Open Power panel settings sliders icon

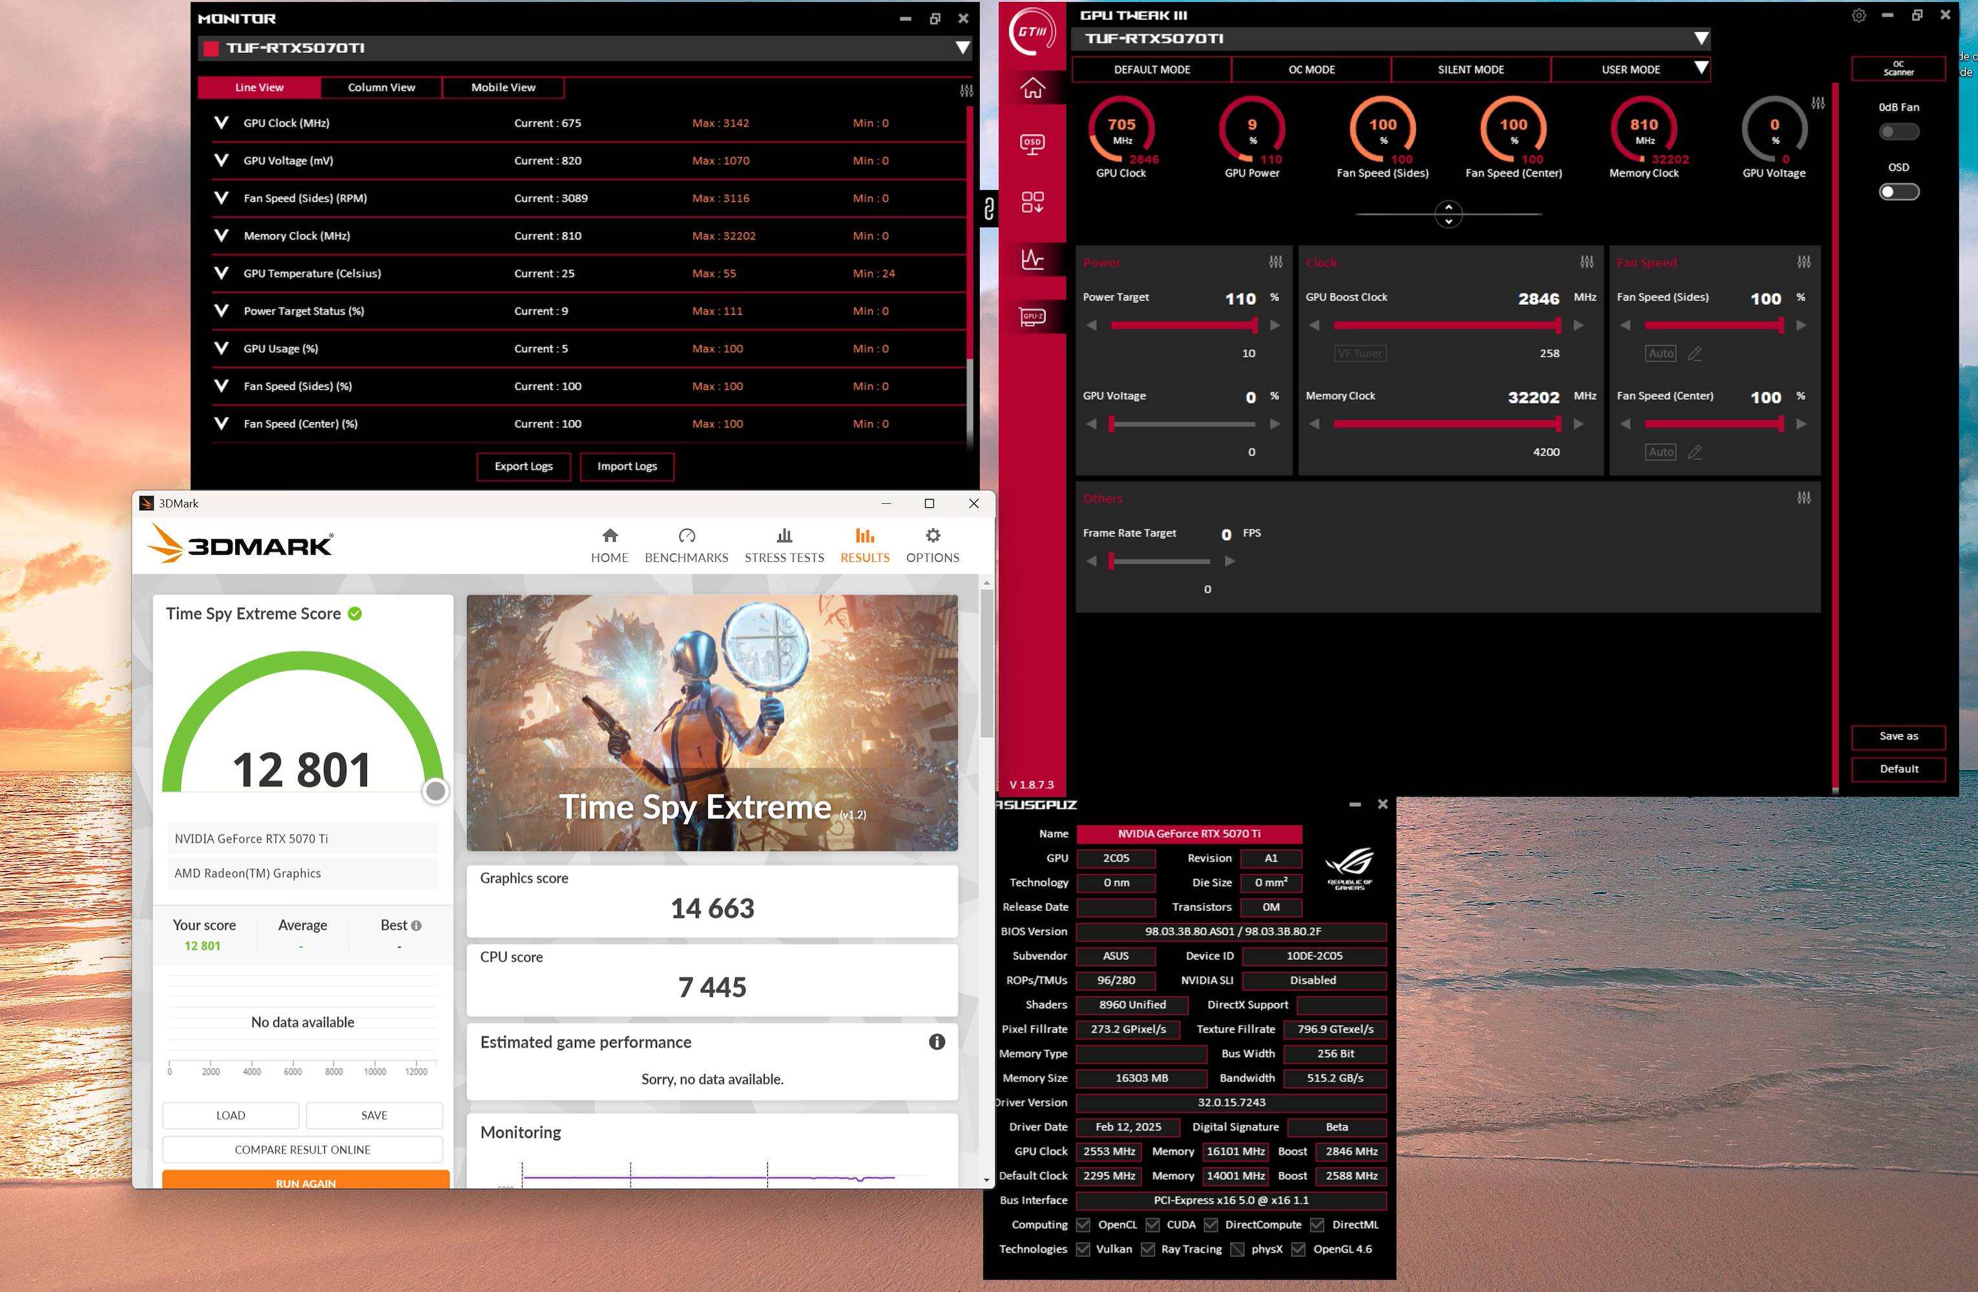pos(1276,262)
